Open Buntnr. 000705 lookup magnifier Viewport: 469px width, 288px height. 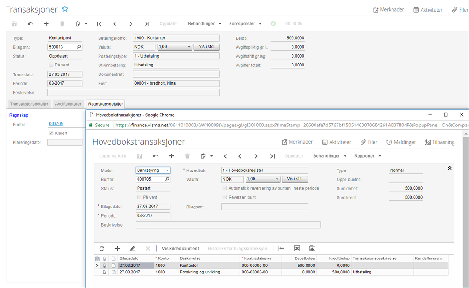[167, 179]
